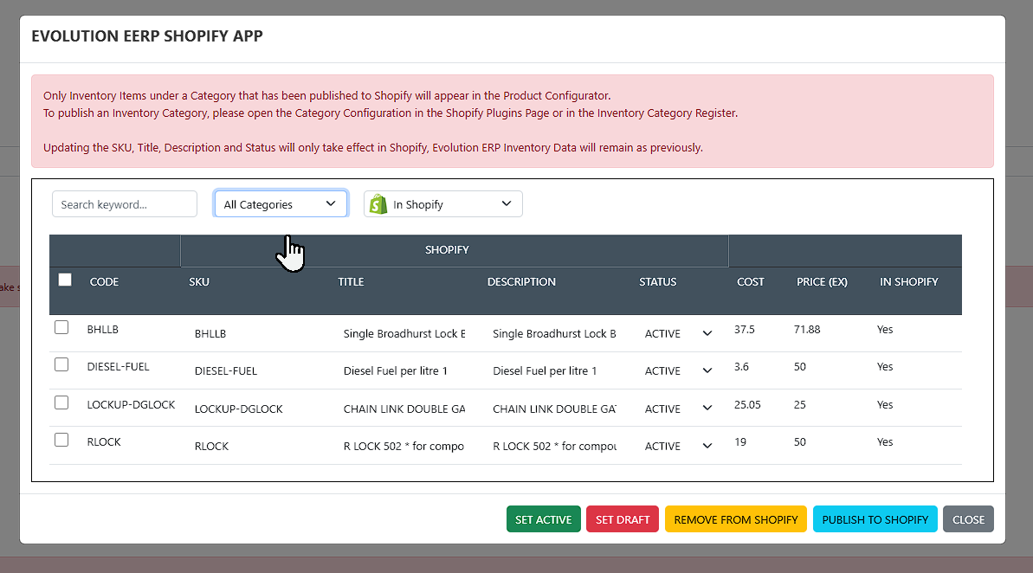
Task: Select all rows with header checkbox
Action: 65,280
